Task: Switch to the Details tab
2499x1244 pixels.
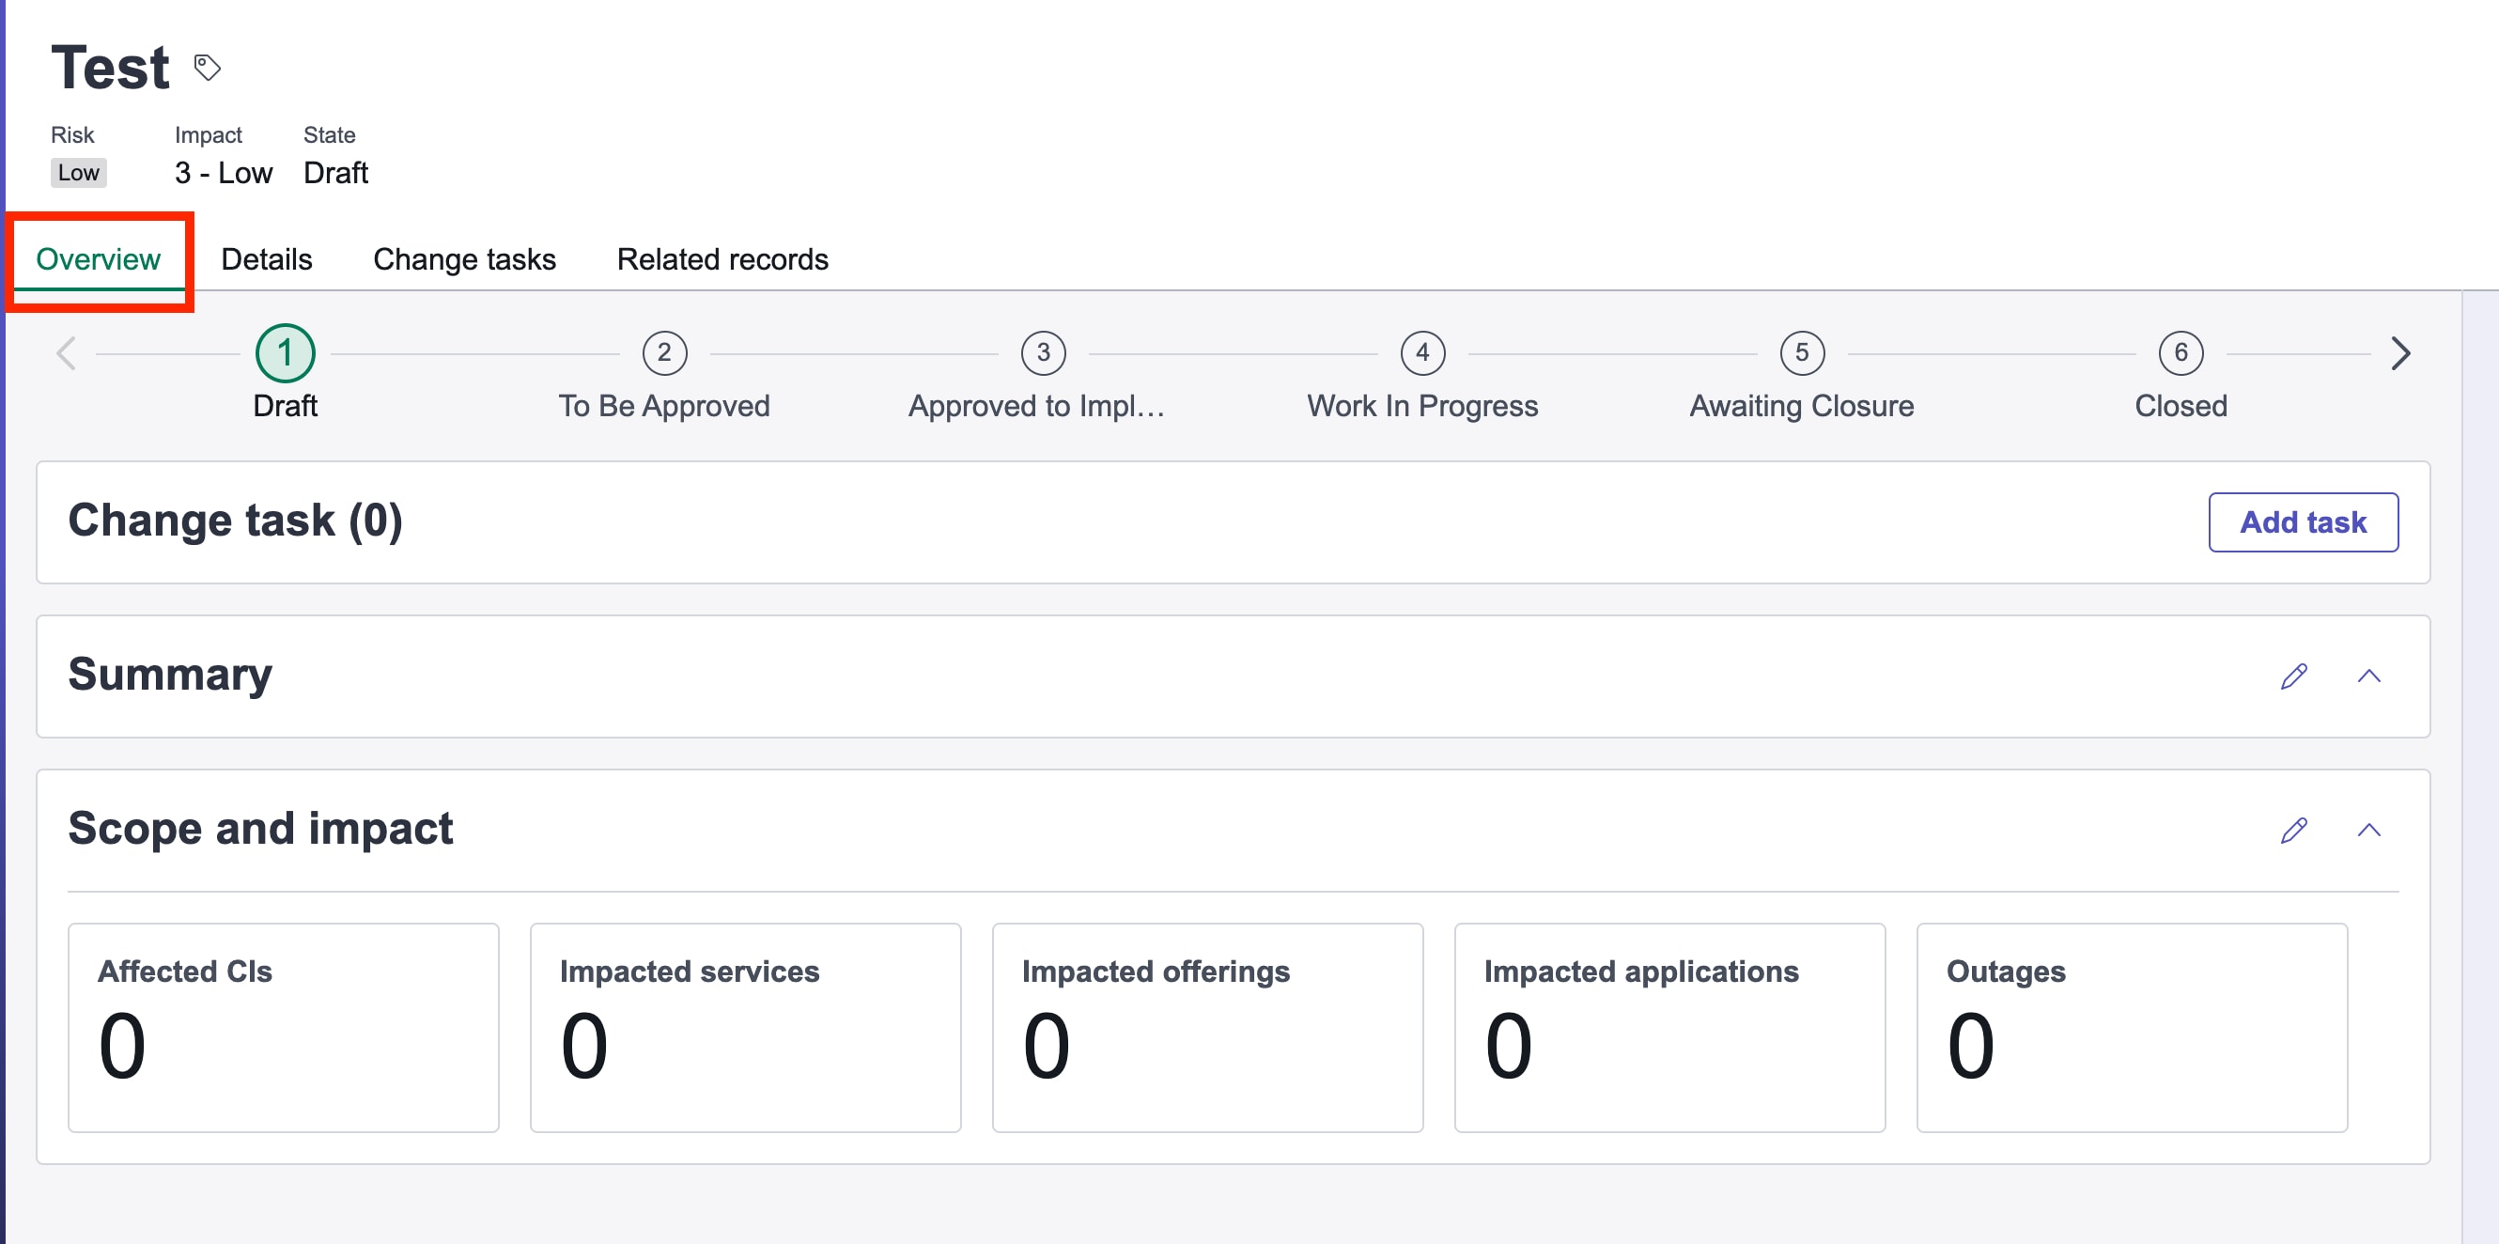Action: click(x=266, y=259)
